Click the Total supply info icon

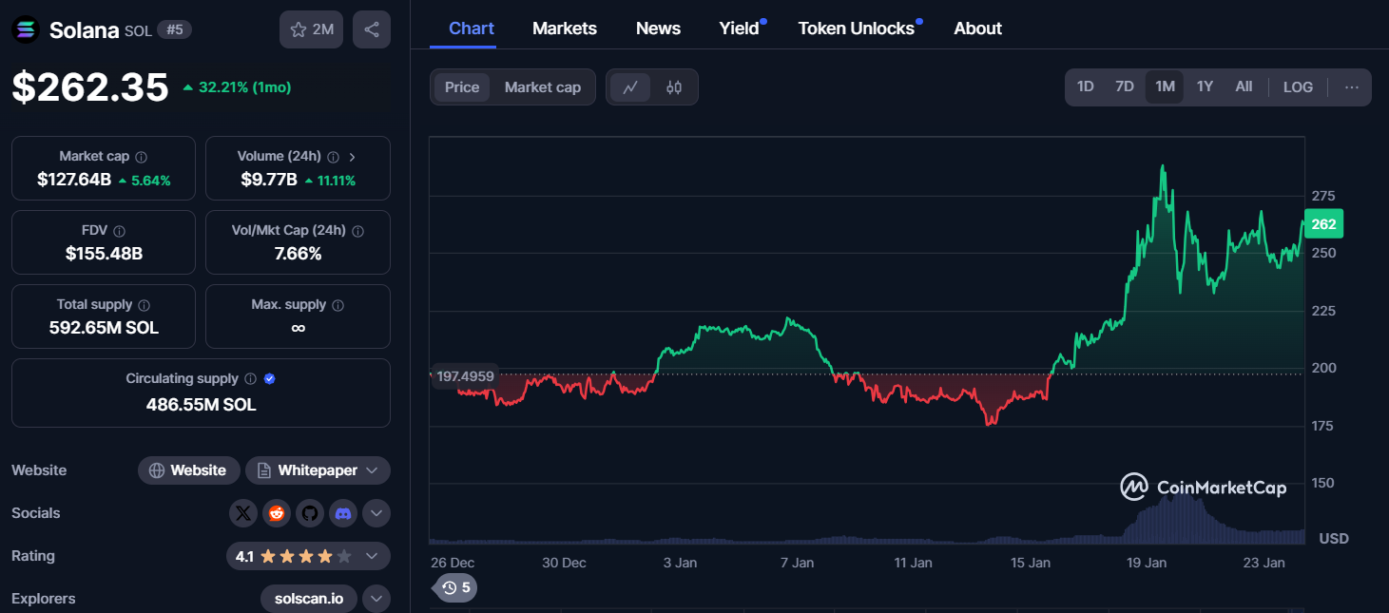click(145, 305)
